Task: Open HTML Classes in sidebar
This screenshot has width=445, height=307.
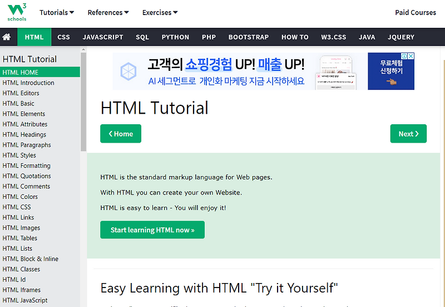Action: point(40,269)
